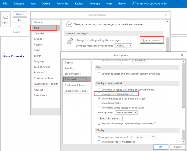Open Compose messages format HTML dropdown
The width and height of the screenshot is (187, 151).
[124, 46]
